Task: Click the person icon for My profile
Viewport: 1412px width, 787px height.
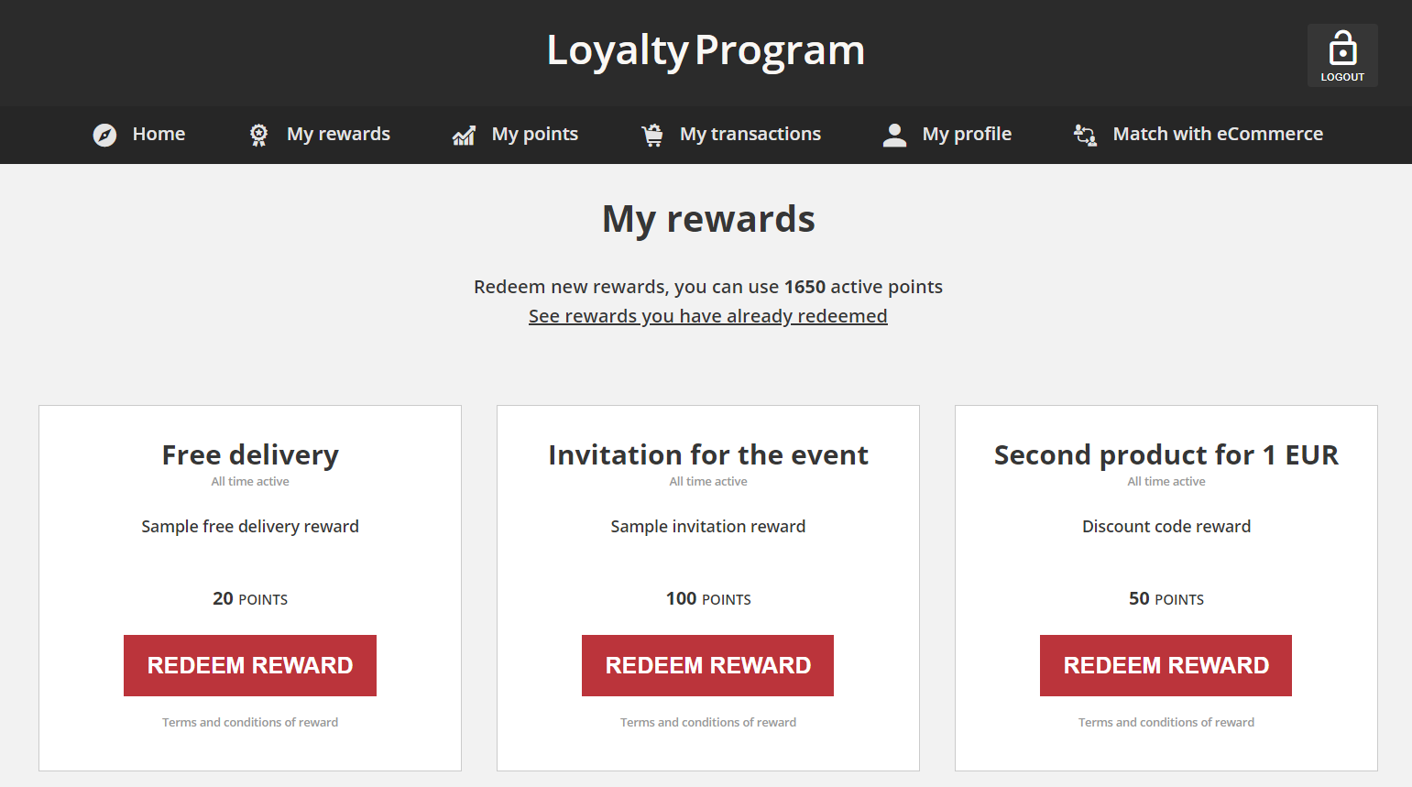Action: coord(894,135)
